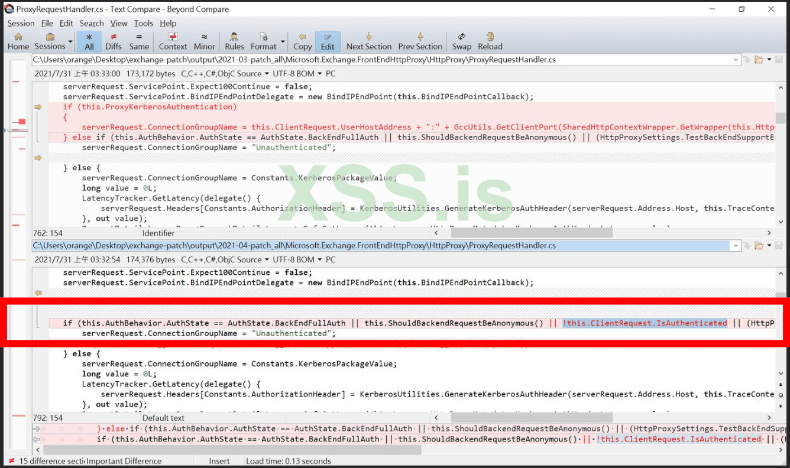Screen dimensions: 790x468
Task: Open the View menu
Action: [119, 23]
